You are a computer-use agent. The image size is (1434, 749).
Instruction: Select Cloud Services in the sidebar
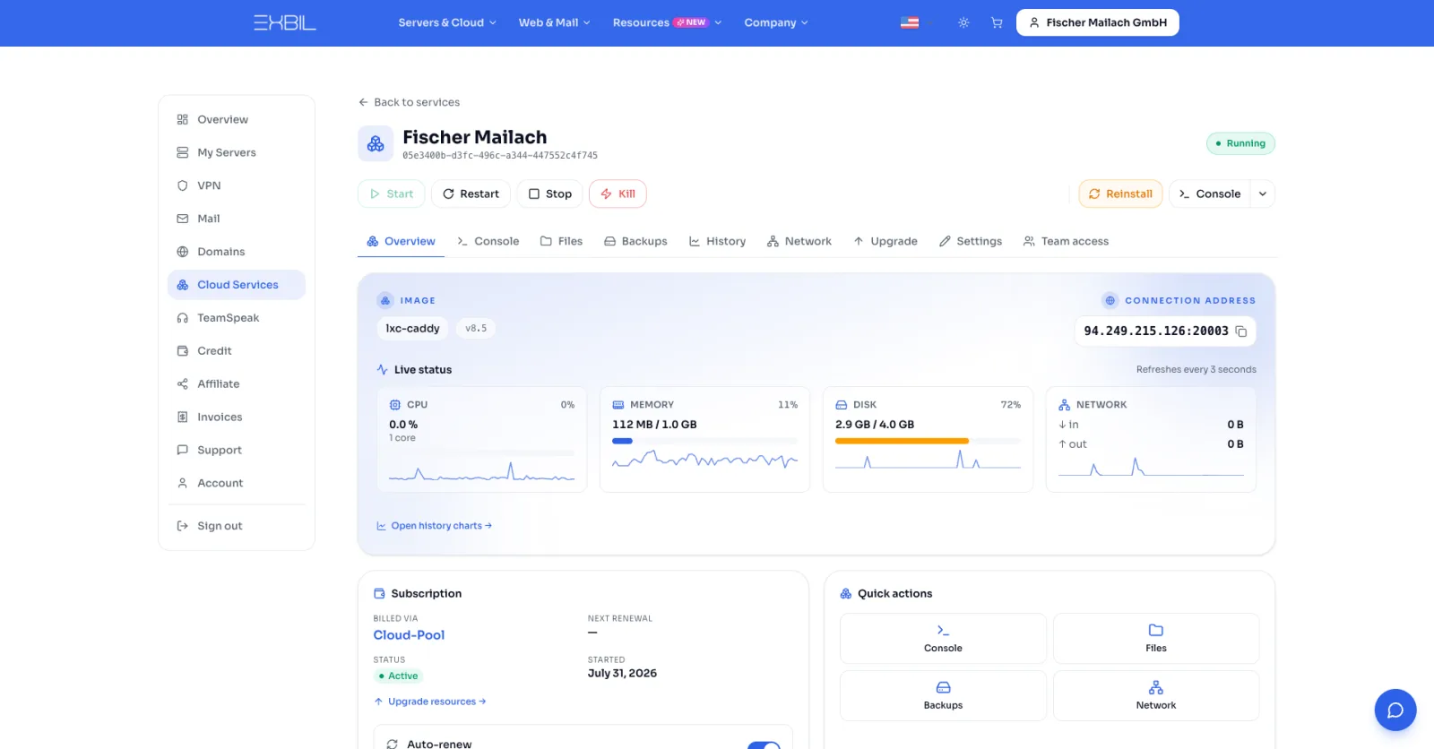tap(237, 285)
